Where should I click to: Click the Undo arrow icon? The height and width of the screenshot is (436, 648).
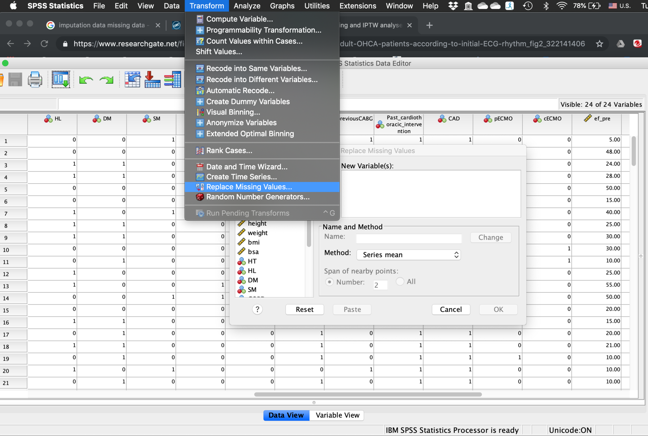point(86,80)
